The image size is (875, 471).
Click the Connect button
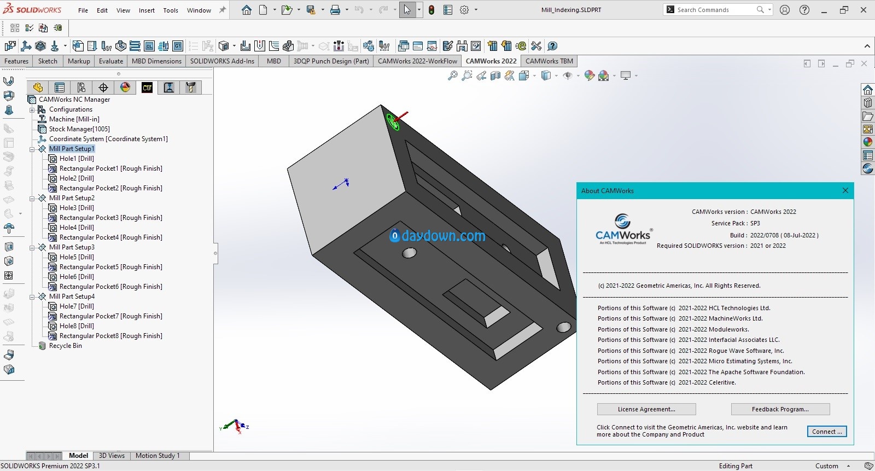coord(827,432)
